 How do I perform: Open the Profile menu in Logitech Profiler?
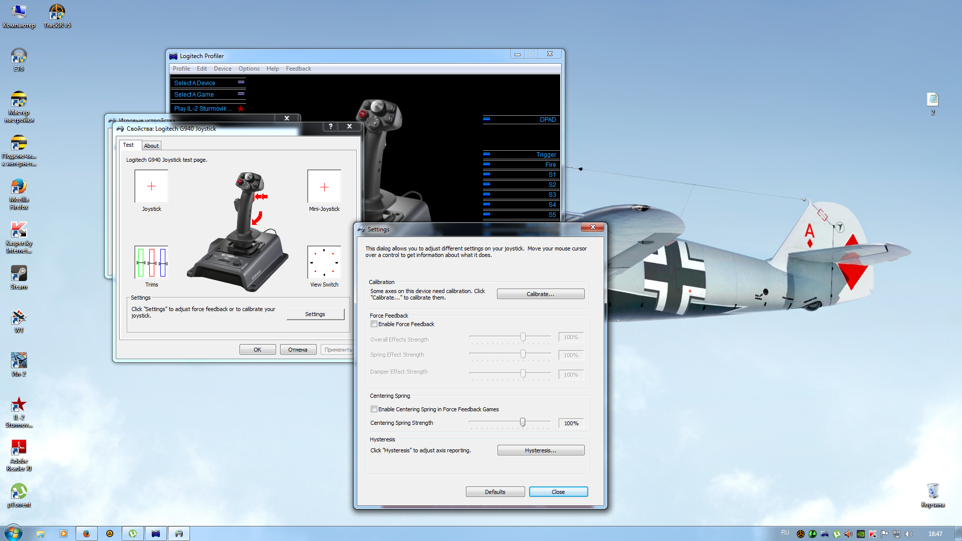(x=181, y=69)
